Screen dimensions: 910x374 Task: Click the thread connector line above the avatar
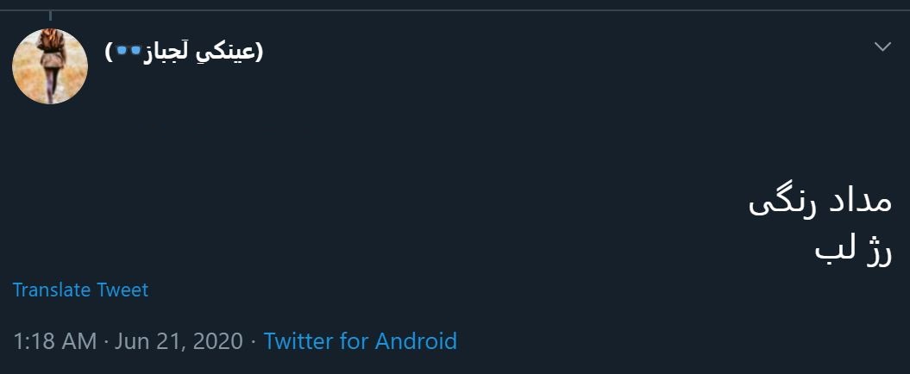[50, 15]
